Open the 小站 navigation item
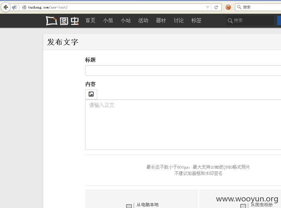281x208 pixels. (126, 20)
